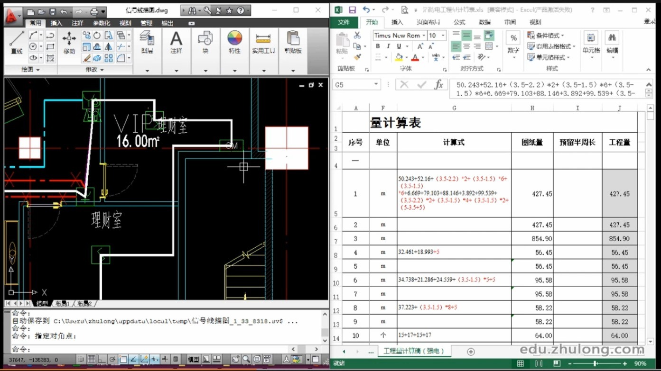Image resolution: width=661 pixels, height=371 pixels.
Task: Toggle Wrap Text in Excel alignment group
Action: click(489, 36)
